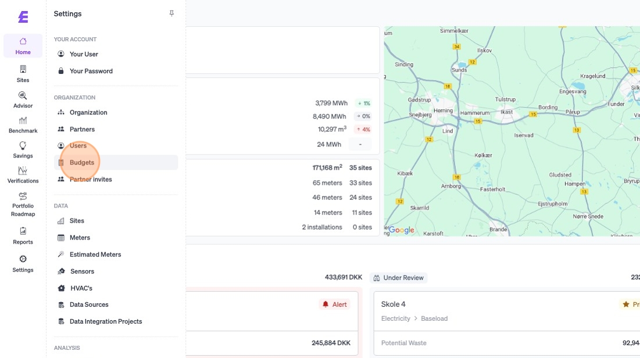This screenshot has width=640, height=358.
Task: Click the green 1% change badge
Action: 363,103
